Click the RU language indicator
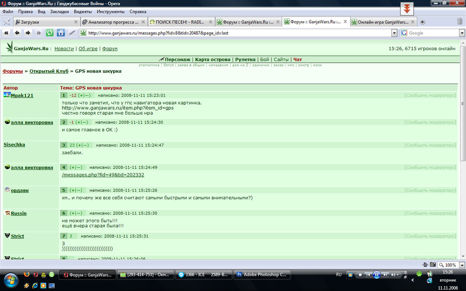This screenshot has height=291, width=466. pyautogui.click(x=339, y=274)
